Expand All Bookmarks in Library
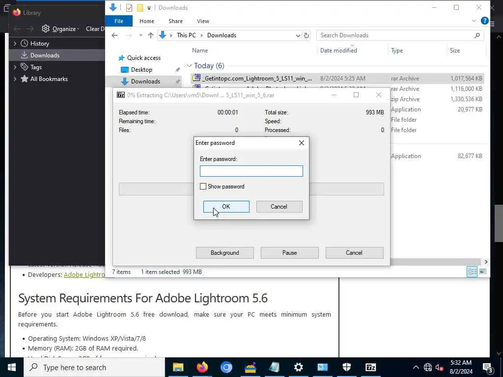 15,79
